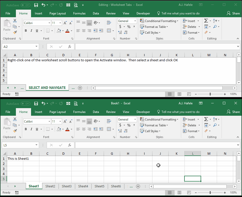Click zoom slider handle in Worksheet Tabs window

210,94
